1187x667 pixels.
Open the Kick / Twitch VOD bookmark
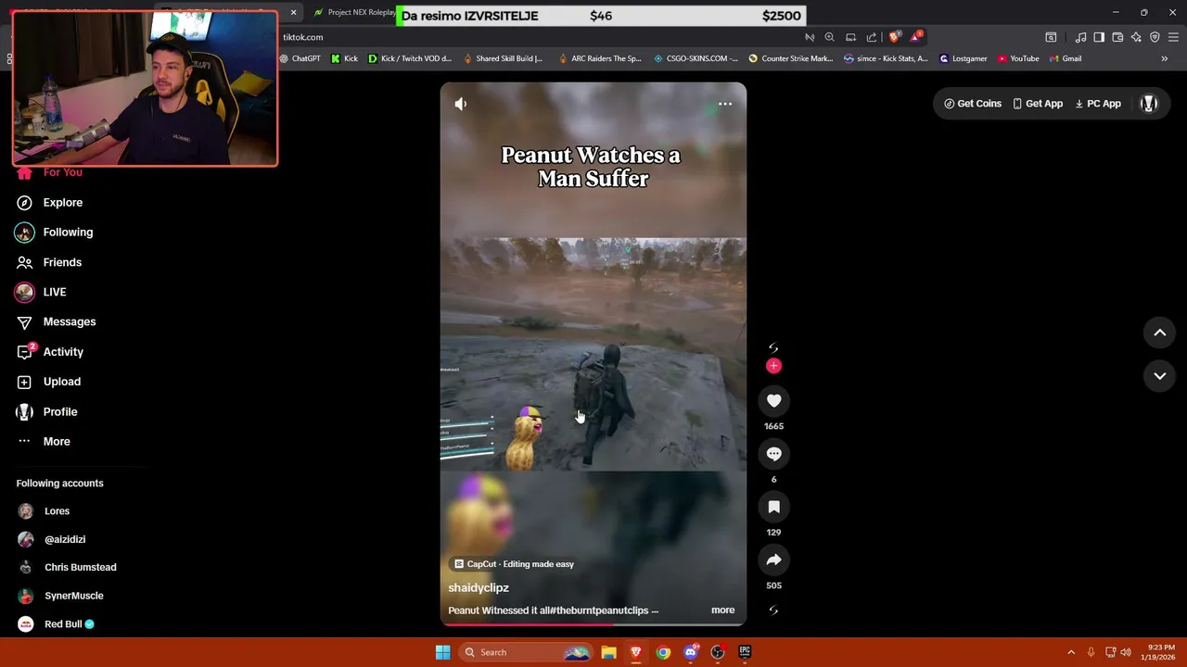[x=409, y=58]
